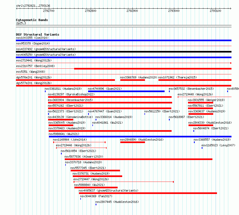
Task: Select nsv5610854 (Ebert2021) label
Action: click(x=78, y=151)
